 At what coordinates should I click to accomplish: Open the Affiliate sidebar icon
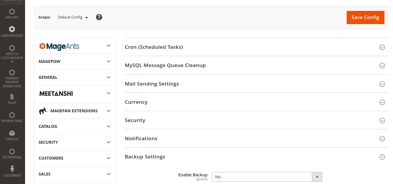(12, 12)
